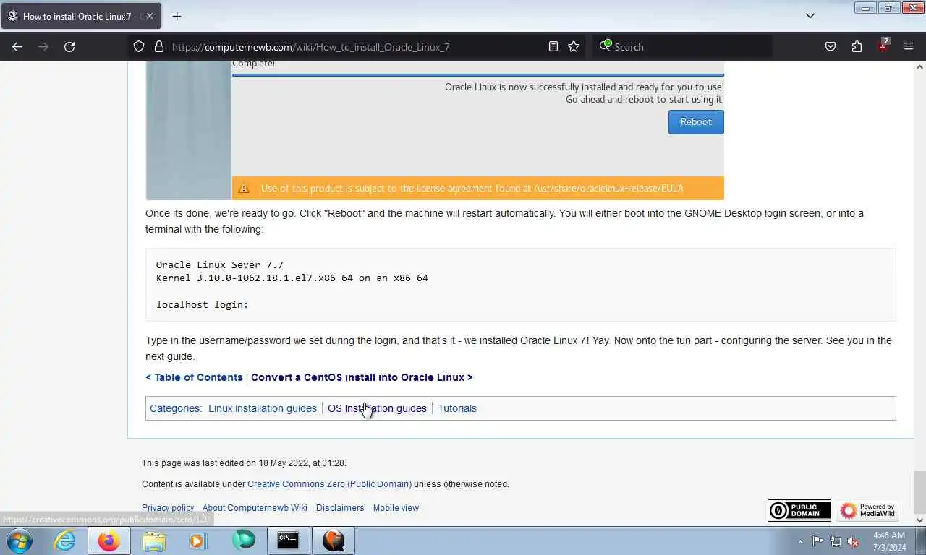Launch Internet Explorer from the taskbar
The image size is (926, 555).
point(64,541)
